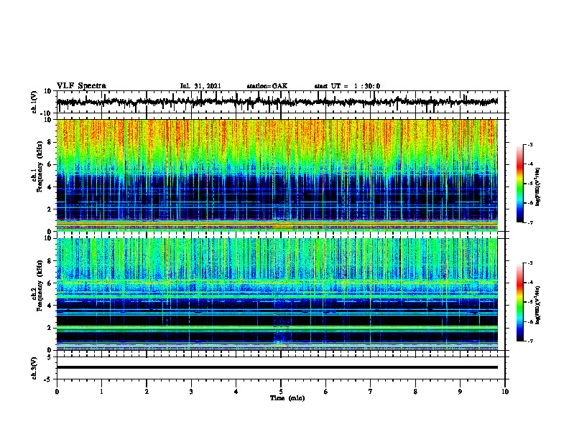Screen dimensions: 569x439
Task: Click the "station=GAK" header label
Action: [x=267, y=86]
